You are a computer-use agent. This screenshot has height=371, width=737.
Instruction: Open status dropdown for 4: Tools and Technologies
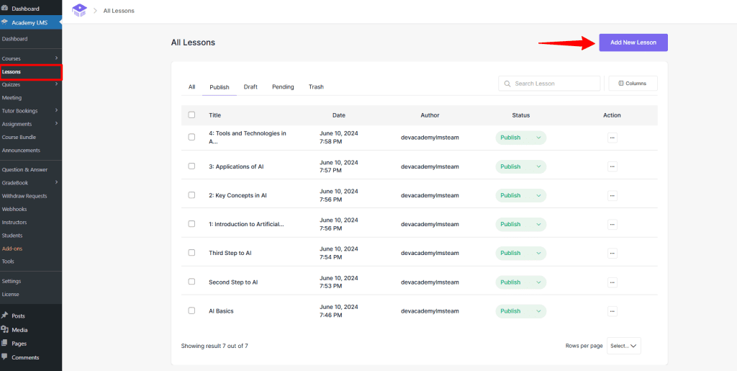click(521, 138)
